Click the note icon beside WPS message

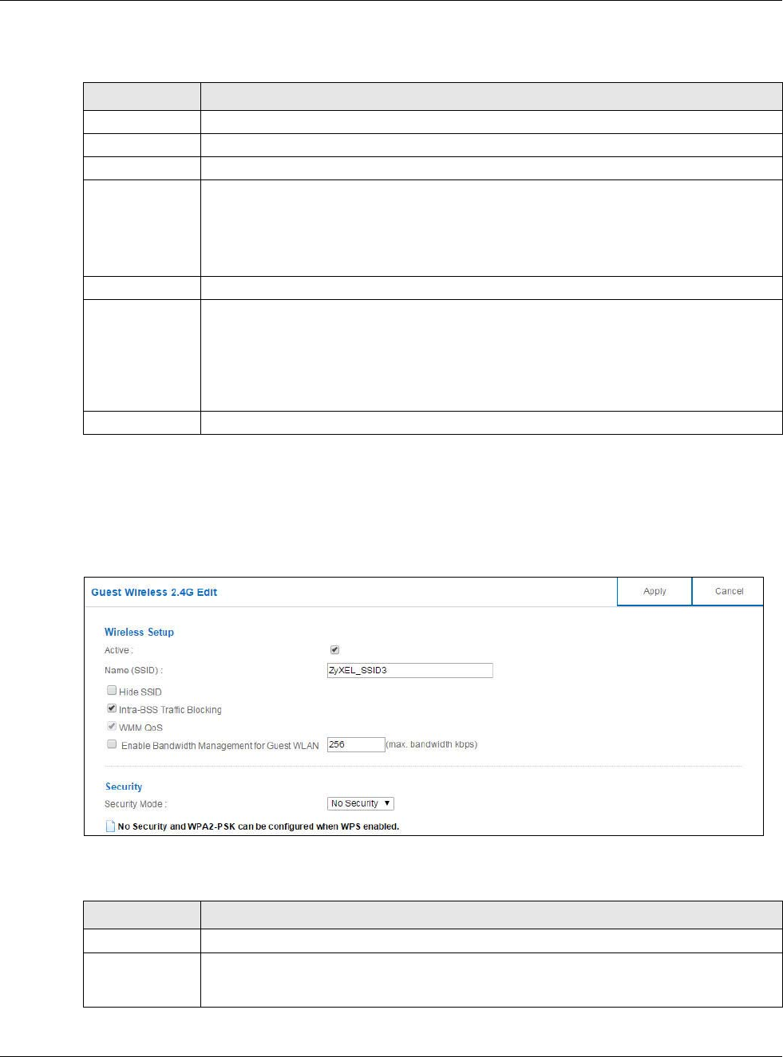(x=111, y=826)
